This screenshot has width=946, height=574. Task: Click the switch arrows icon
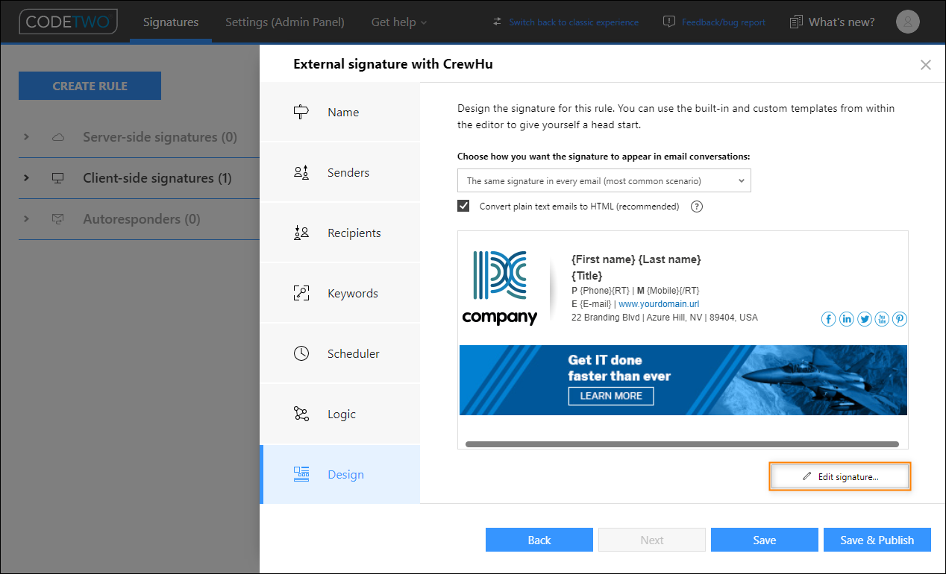pyautogui.click(x=498, y=22)
